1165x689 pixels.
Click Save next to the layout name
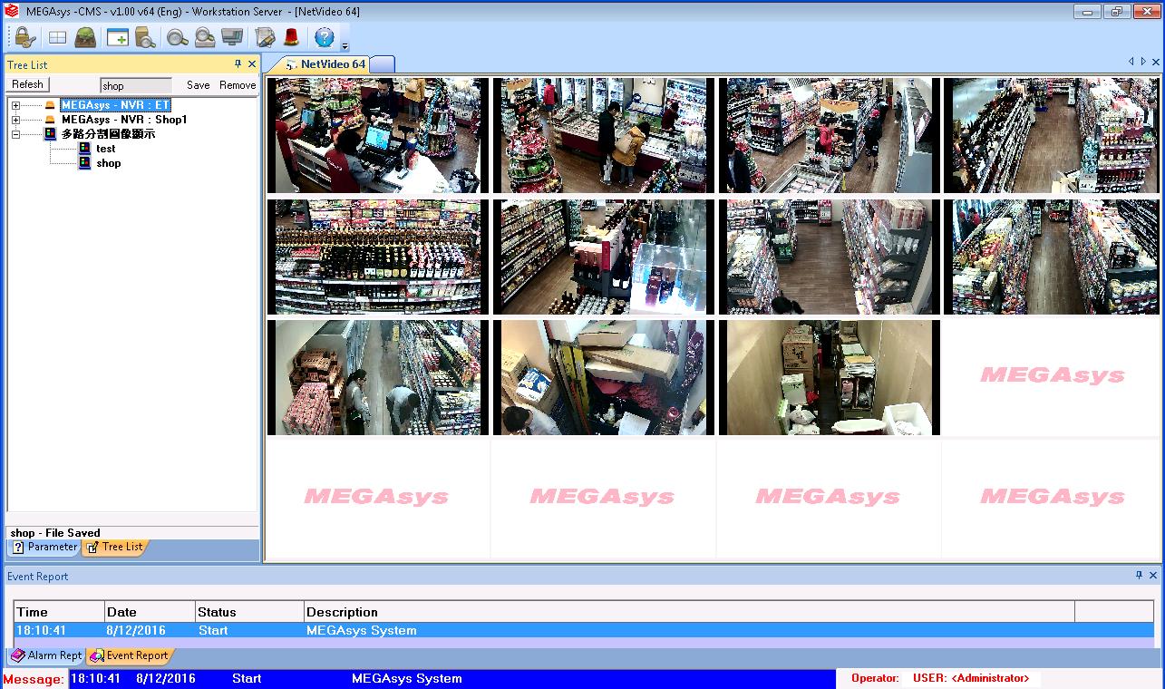198,85
